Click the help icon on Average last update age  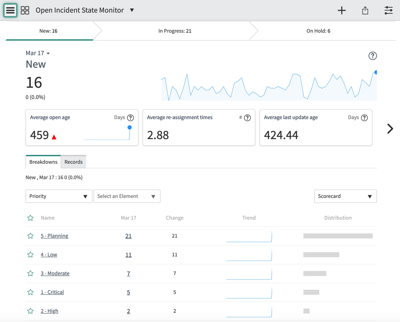(364, 118)
